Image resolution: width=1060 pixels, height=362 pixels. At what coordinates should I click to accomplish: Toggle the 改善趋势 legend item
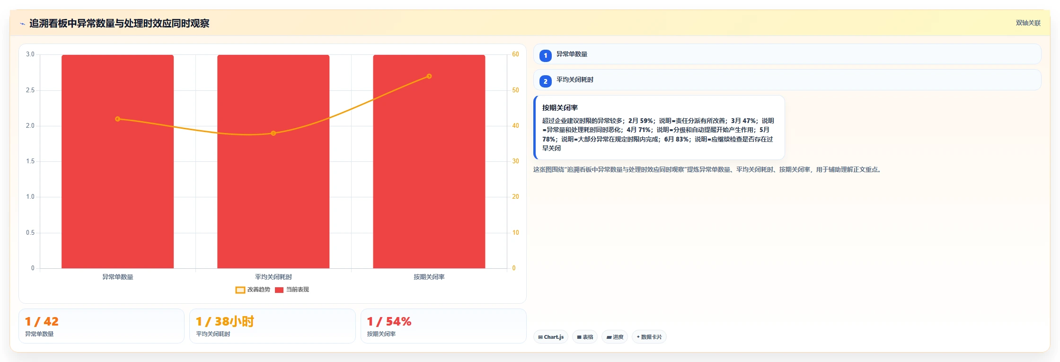point(253,290)
